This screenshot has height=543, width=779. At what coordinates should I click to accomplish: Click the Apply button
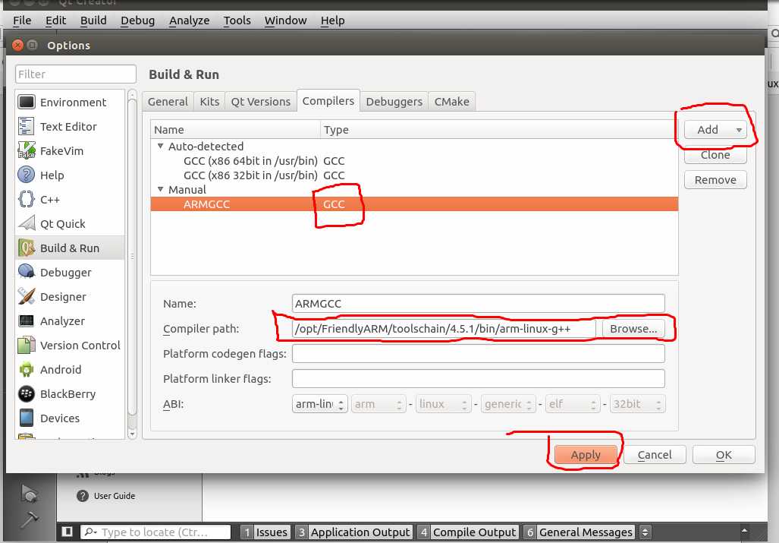[586, 454]
